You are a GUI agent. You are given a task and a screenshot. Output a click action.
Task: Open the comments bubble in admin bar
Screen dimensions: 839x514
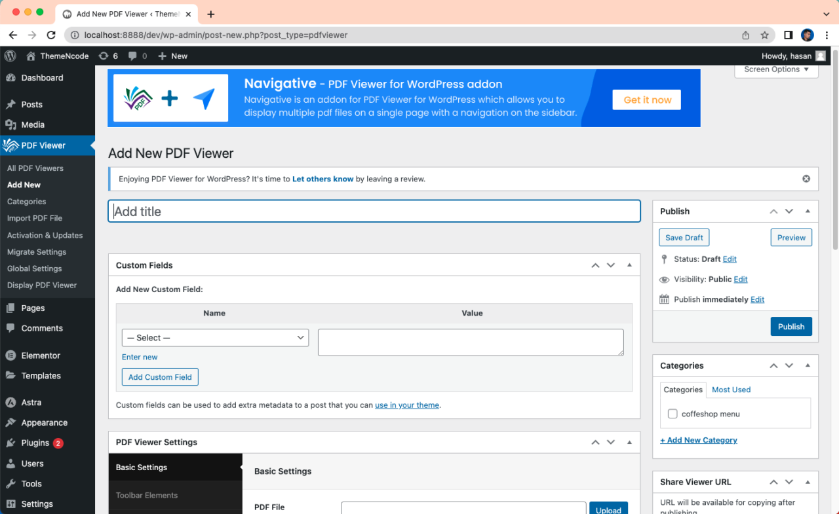pyautogui.click(x=133, y=56)
